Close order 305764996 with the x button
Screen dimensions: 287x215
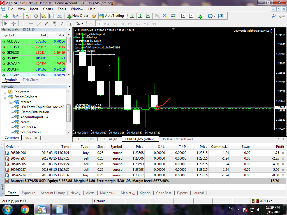283,153
